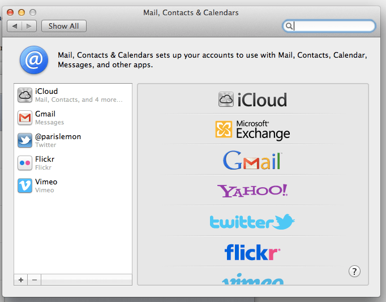Add a new account with the plus button
Image resolution: width=386 pixels, height=302 pixels.
(x=21, y=280)
